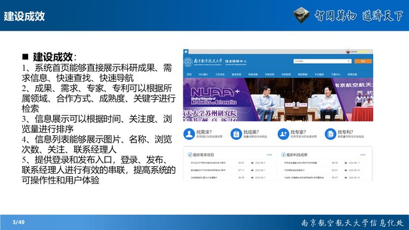Image resolution: width=409 pixels, height=230 pixels.
Task: Click the 最新科技成果 section icon
Action: coord(284,155)
